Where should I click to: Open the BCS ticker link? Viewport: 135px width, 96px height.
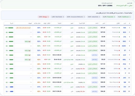[x=125, y=32]
